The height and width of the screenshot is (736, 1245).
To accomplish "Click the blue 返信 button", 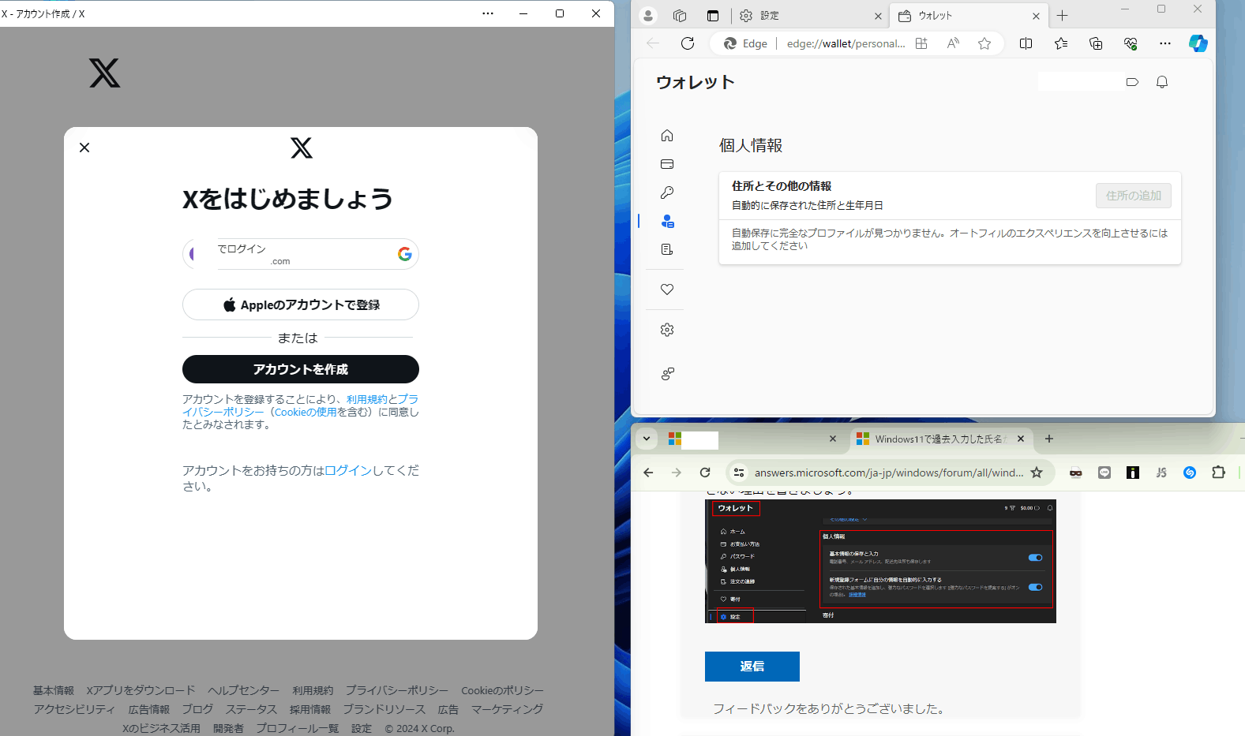I will point(752,667).
